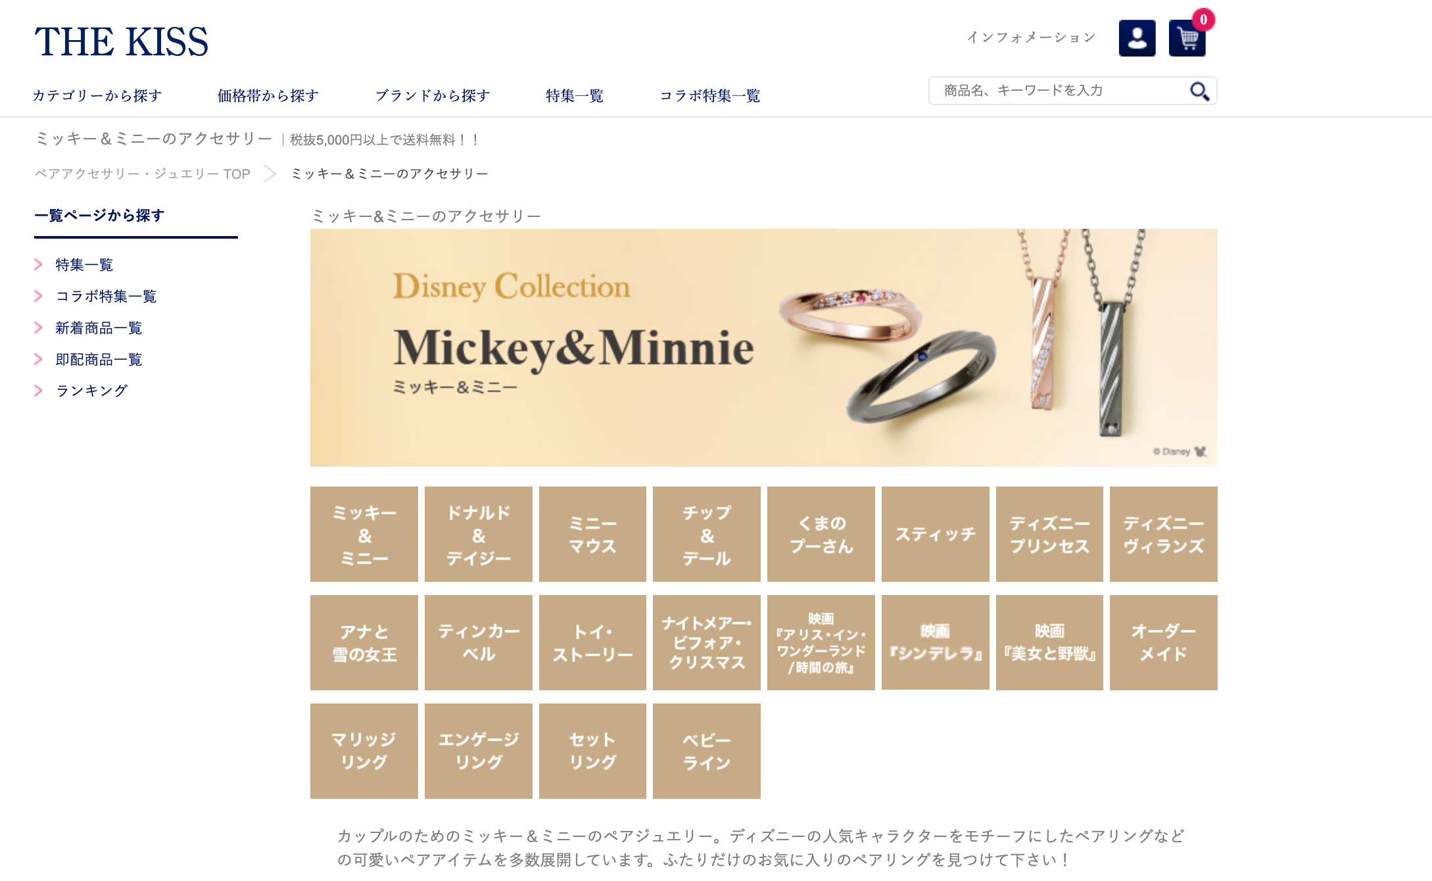The image size is (1432, 881).
Task: Click the Mickey & Minnie Disney Collection banner
Action: point(764,348)
